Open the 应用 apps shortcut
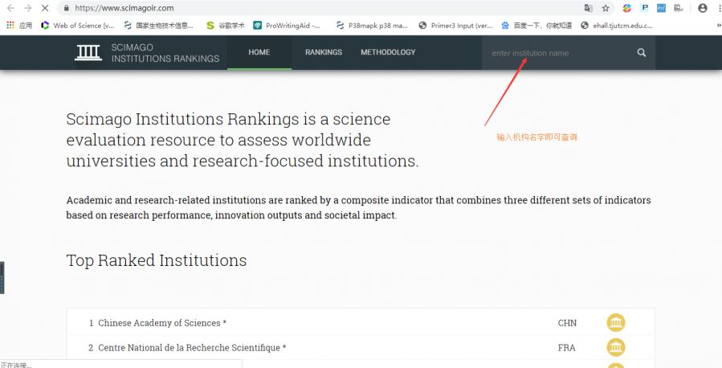 coord(19,26)
